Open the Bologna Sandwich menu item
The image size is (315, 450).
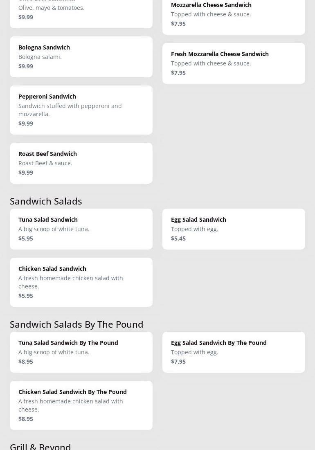pos(44,47)
